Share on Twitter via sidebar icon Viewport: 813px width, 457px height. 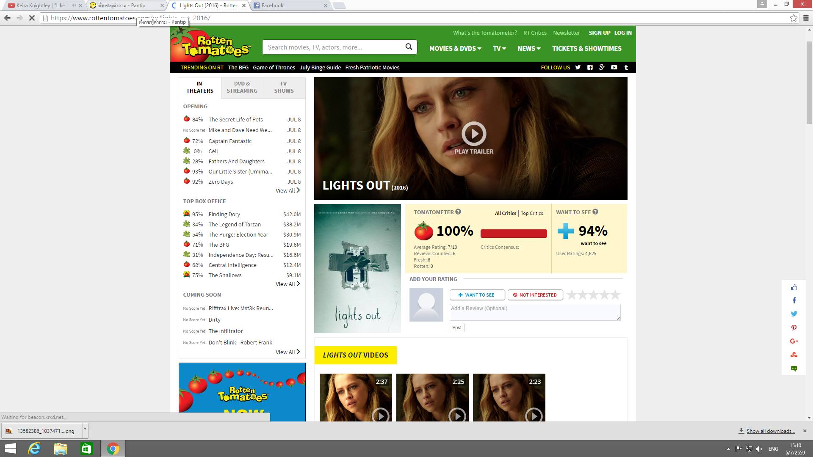pyautogui.click(x=794, y=314)
